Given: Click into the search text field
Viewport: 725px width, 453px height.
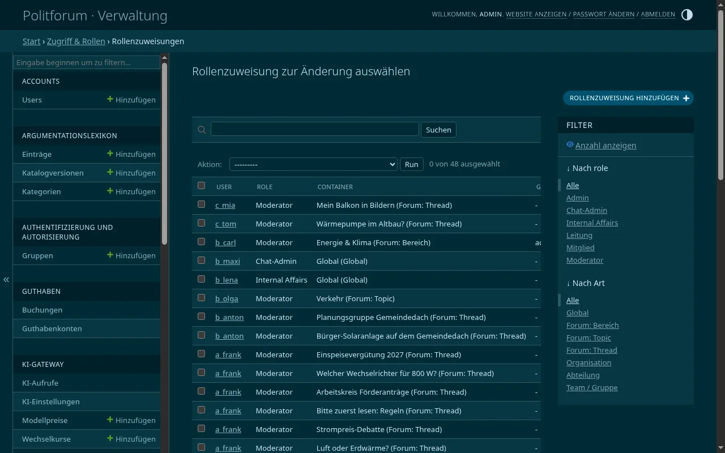Looking at the screenshot, I should click(315, 129).
